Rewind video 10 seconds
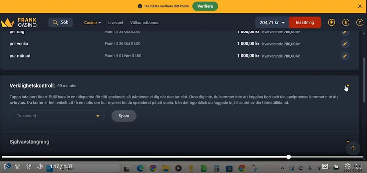The image size is (367, 173). 17,166
